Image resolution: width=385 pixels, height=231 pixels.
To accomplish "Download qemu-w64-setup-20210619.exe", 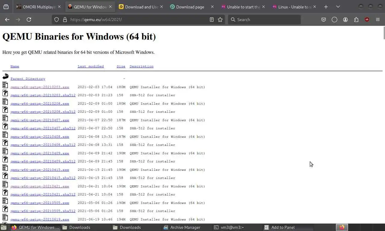I will [x=40, y=220].
